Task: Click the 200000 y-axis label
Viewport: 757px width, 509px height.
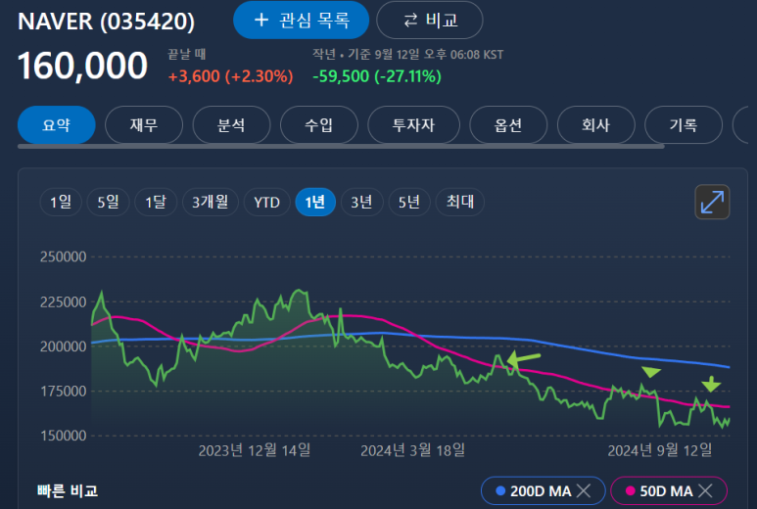Action: pos(64,347)
